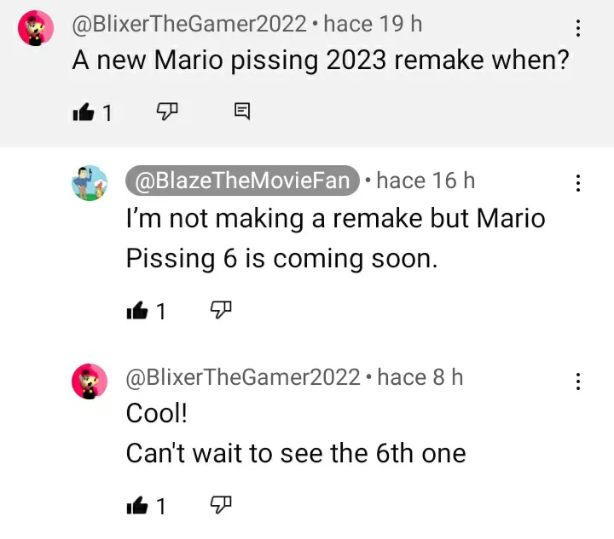Open @BlixerTheGamer2022 channel from top comment username
This screenshot has width=614, height=539.
click(188, 24)
